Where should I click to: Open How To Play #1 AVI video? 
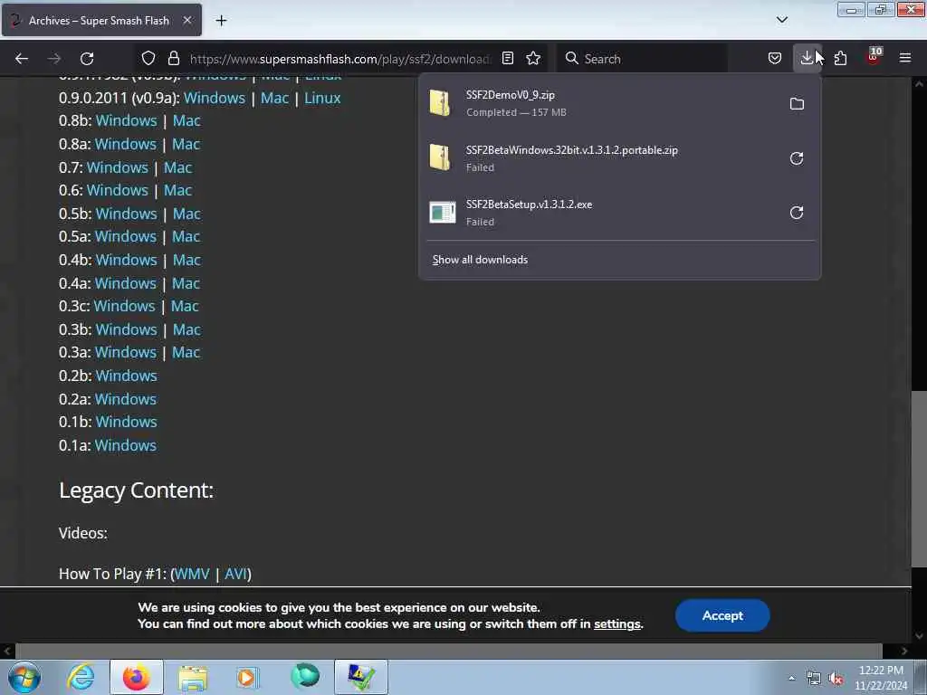tap(235, 574)
